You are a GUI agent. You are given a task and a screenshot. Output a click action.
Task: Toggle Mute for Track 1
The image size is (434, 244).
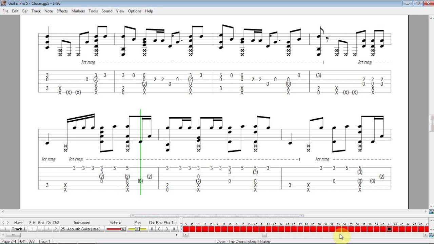(x=34, y=229)
